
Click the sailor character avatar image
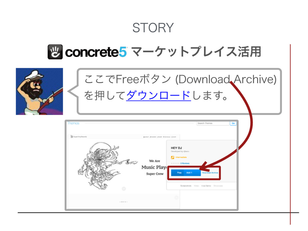coord(39,91)
